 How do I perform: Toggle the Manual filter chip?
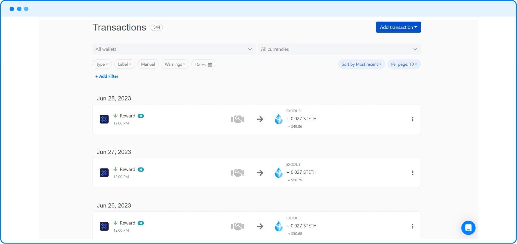point(148,64)
